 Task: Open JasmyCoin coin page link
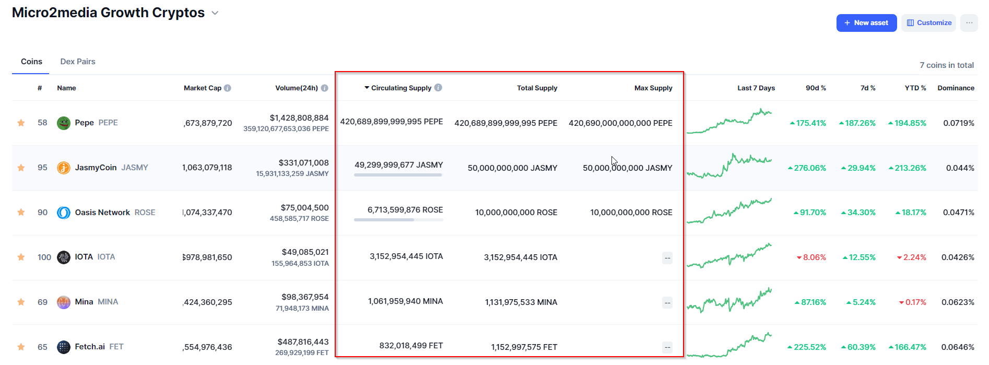(x=112, y=168)
